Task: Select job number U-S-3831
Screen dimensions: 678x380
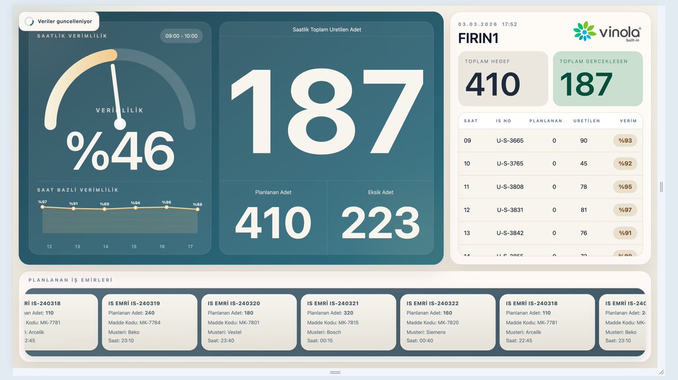Action: [x=510, y=210]
